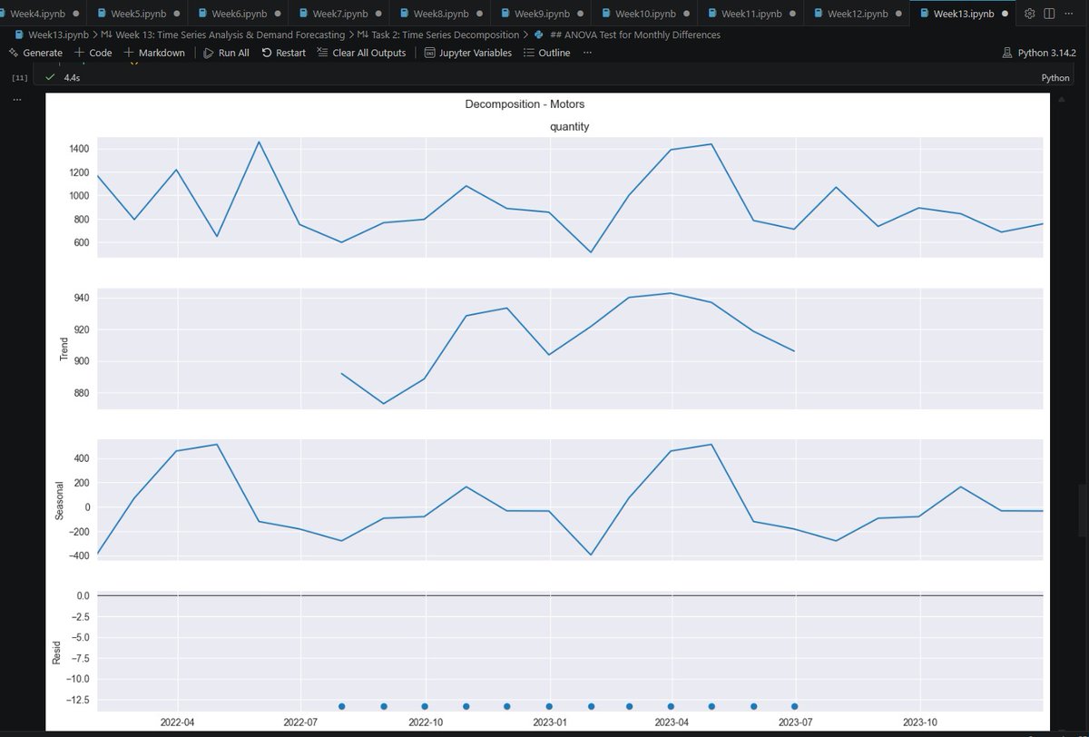This screenshot has height=737, width=1089.
Task: Click the Seasonal axis label
Action: point(60,499)
